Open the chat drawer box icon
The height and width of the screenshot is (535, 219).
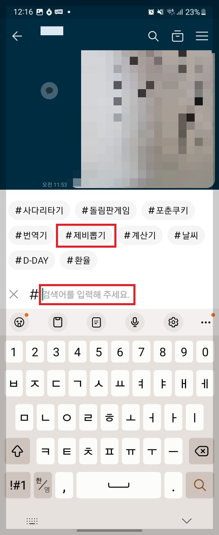(177, 36)
